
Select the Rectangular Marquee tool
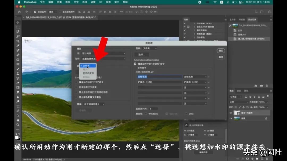pyautogui.click(x=18, y=27)
